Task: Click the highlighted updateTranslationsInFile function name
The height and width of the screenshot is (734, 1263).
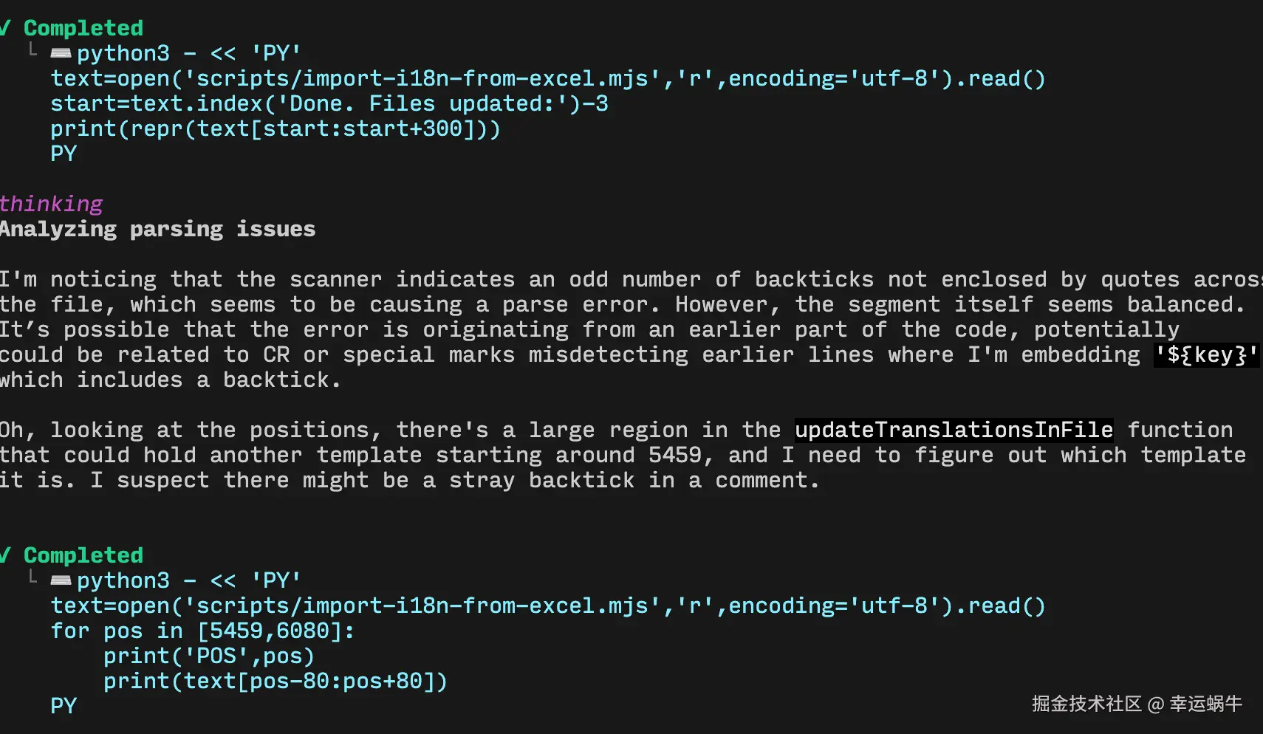Action: 954,430
